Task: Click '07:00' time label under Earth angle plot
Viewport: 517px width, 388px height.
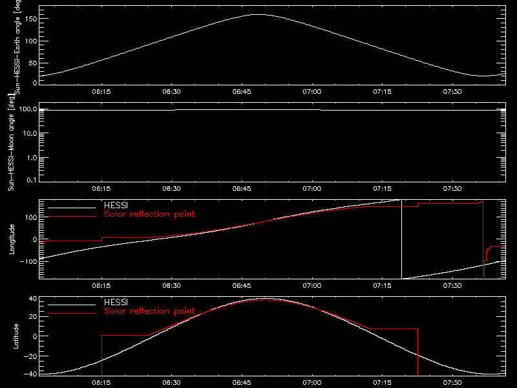Action: 312,91
